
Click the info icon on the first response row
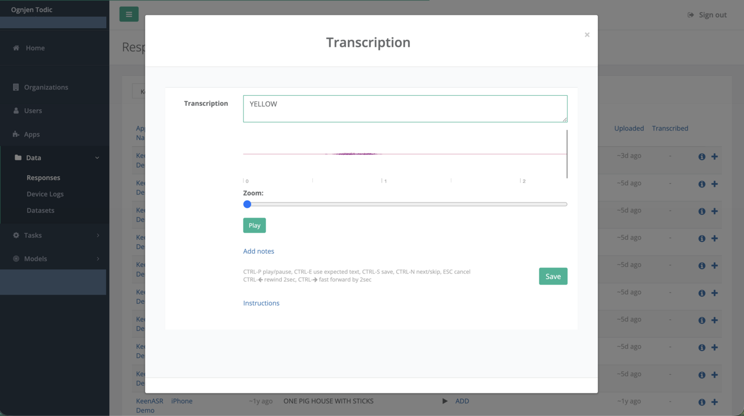click(x=702, y=157)
